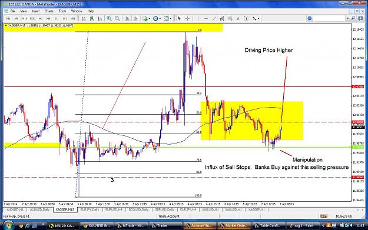This screenshot has width=368, height=230.
Task: Open the periodicity clock icon
Action: [x=155, y=18]
